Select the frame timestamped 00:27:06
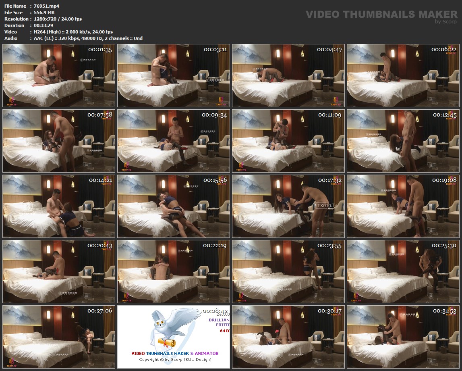The height and width of the screenshot is (371, 462). 59,337
